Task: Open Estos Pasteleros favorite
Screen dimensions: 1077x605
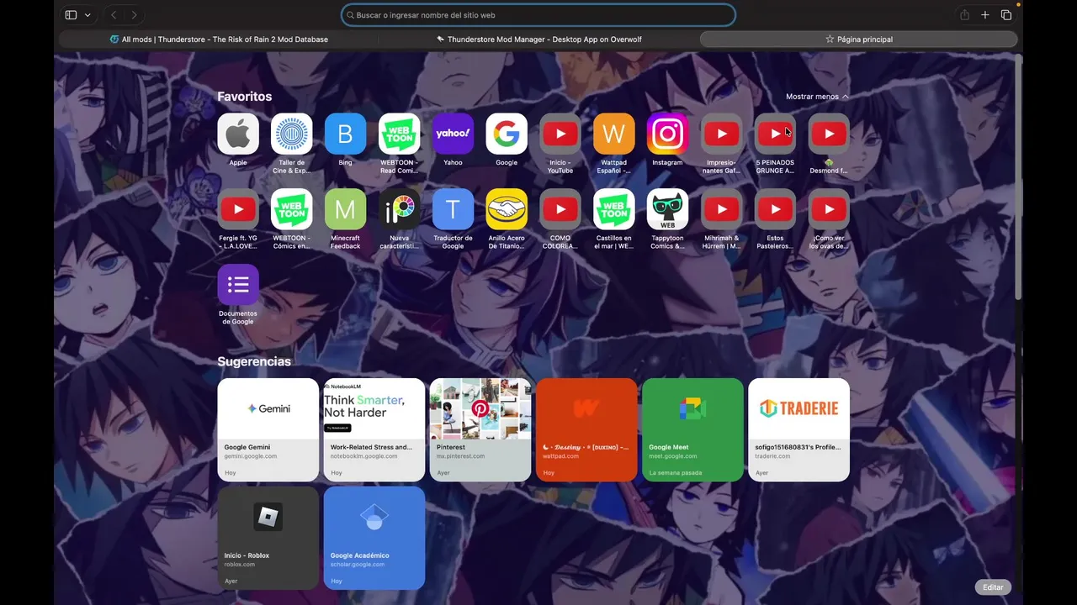Action: click(775, 209)
